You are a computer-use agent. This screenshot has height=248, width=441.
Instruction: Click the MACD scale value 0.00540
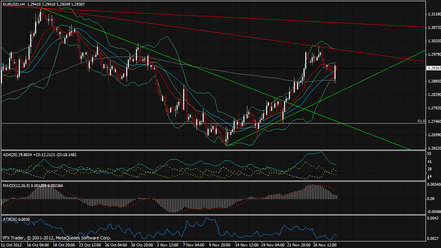click(x=433, y=185)
